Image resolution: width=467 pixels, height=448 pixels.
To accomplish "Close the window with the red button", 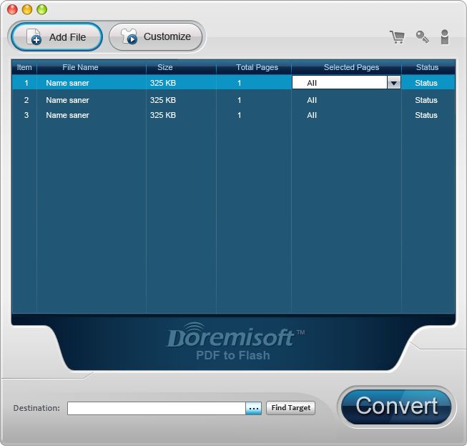I will point(12,9).
